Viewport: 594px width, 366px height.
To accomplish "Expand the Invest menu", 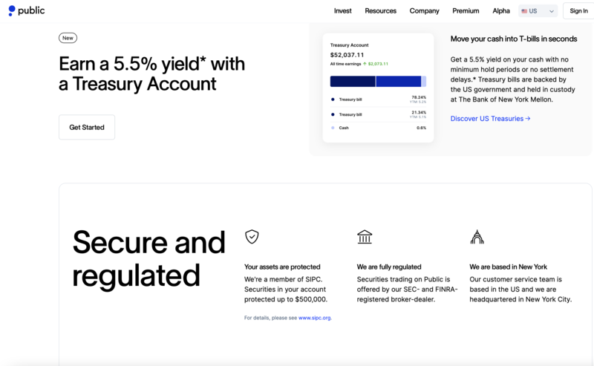I will pyautogui.click(x=342, y=11).
